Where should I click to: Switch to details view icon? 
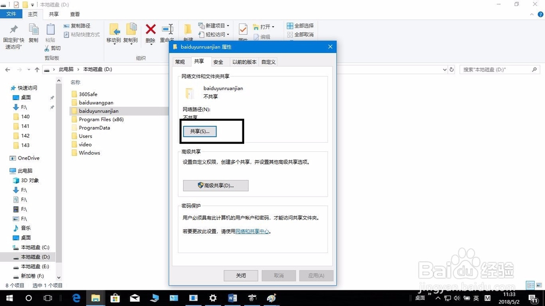(x=530, y=285)
